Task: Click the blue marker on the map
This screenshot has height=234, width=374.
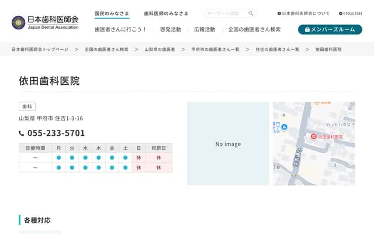Action: 284,126
